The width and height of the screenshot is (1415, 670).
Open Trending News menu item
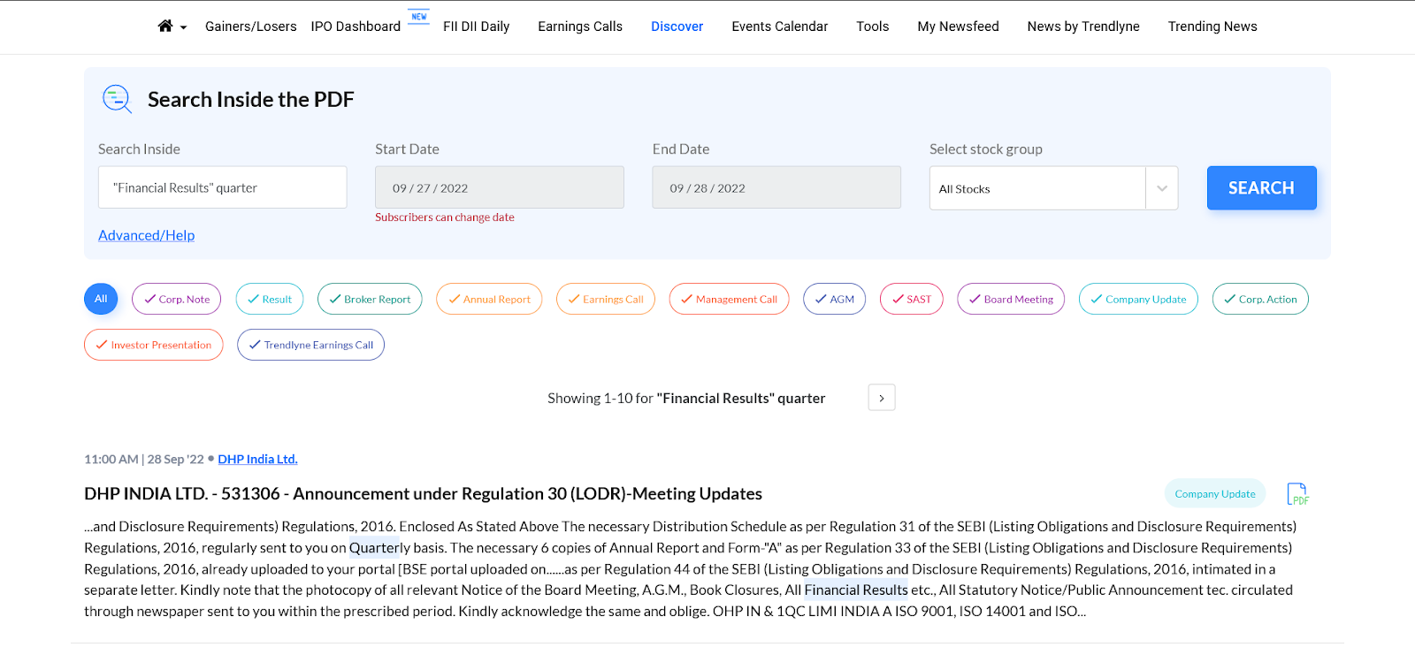click(1212, 27)
